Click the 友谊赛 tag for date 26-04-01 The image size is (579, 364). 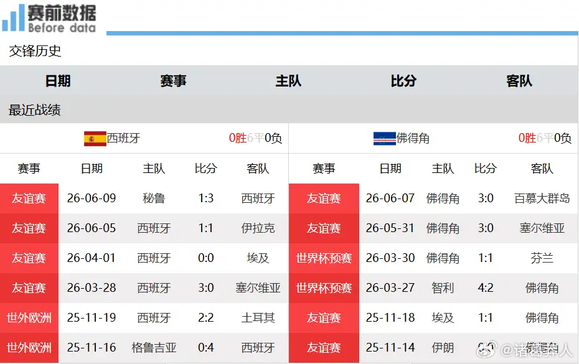tap(29, 258)
